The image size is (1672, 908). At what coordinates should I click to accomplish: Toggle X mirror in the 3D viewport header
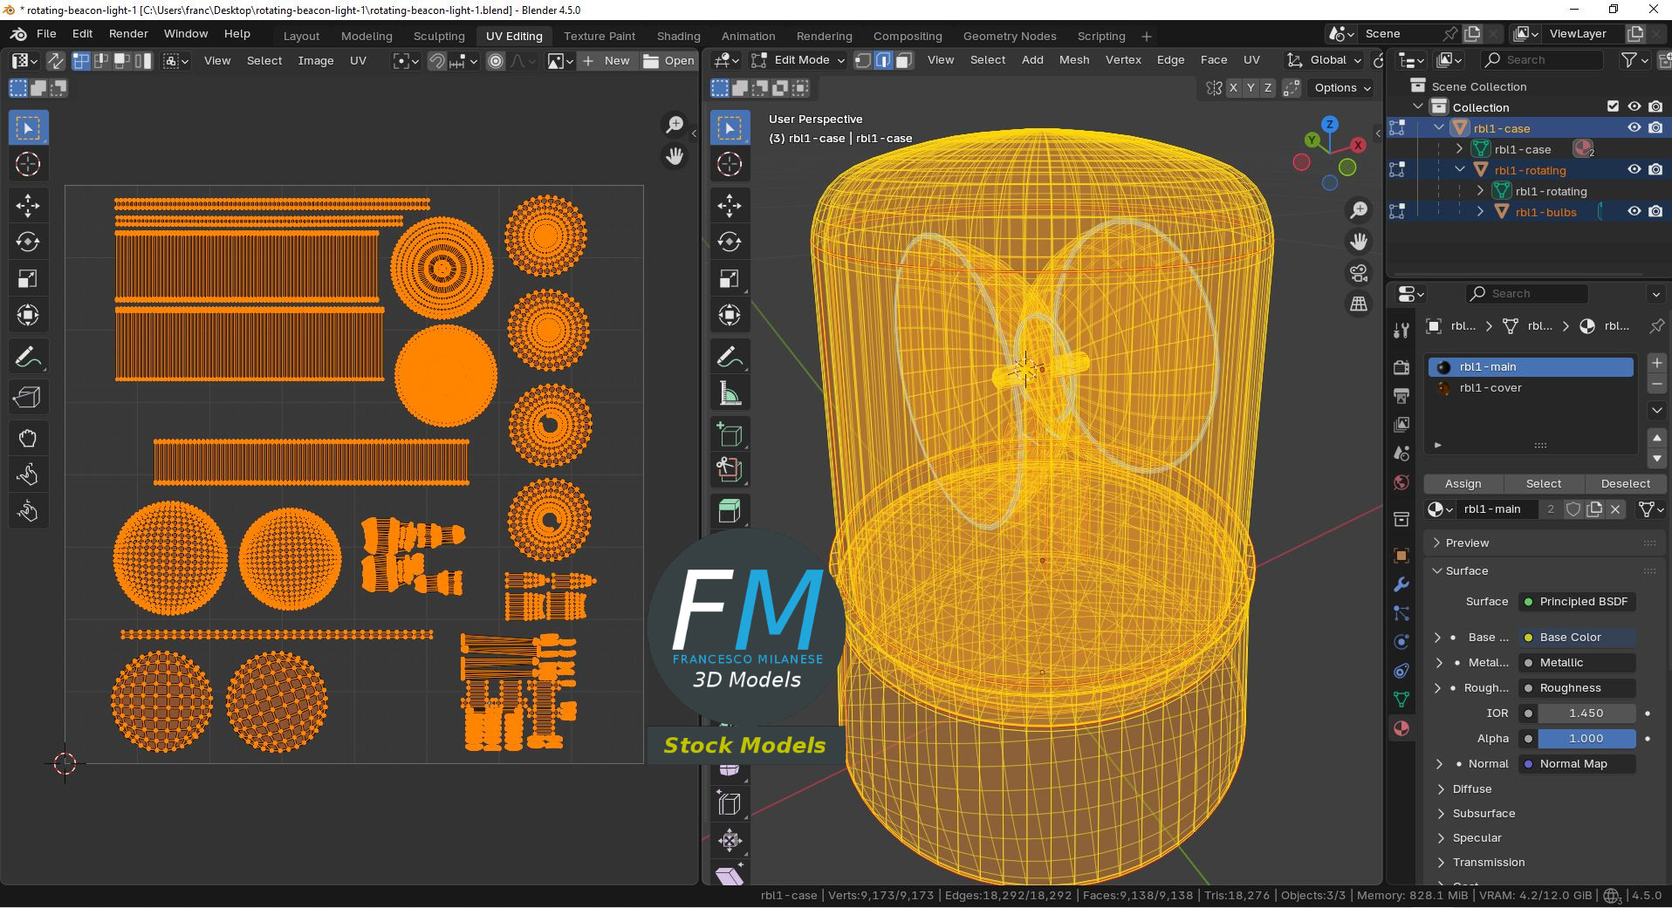coord(1233,88)
